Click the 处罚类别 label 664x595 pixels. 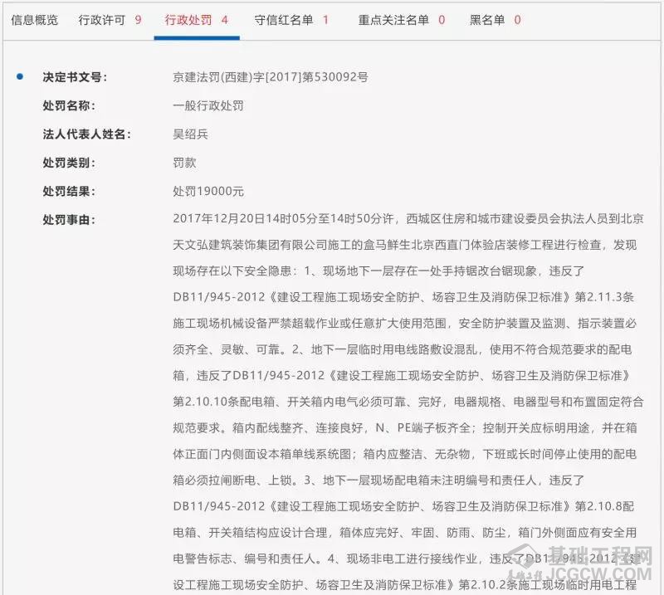click(69, 163)
